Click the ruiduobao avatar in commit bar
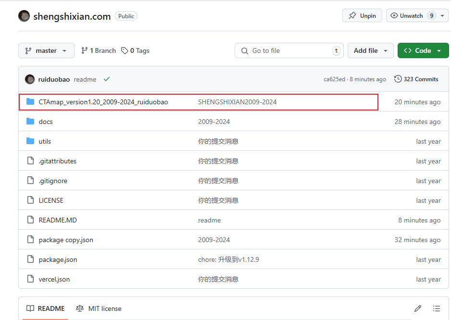This screenshot has height=320, width=451. [x=30, y=79]
